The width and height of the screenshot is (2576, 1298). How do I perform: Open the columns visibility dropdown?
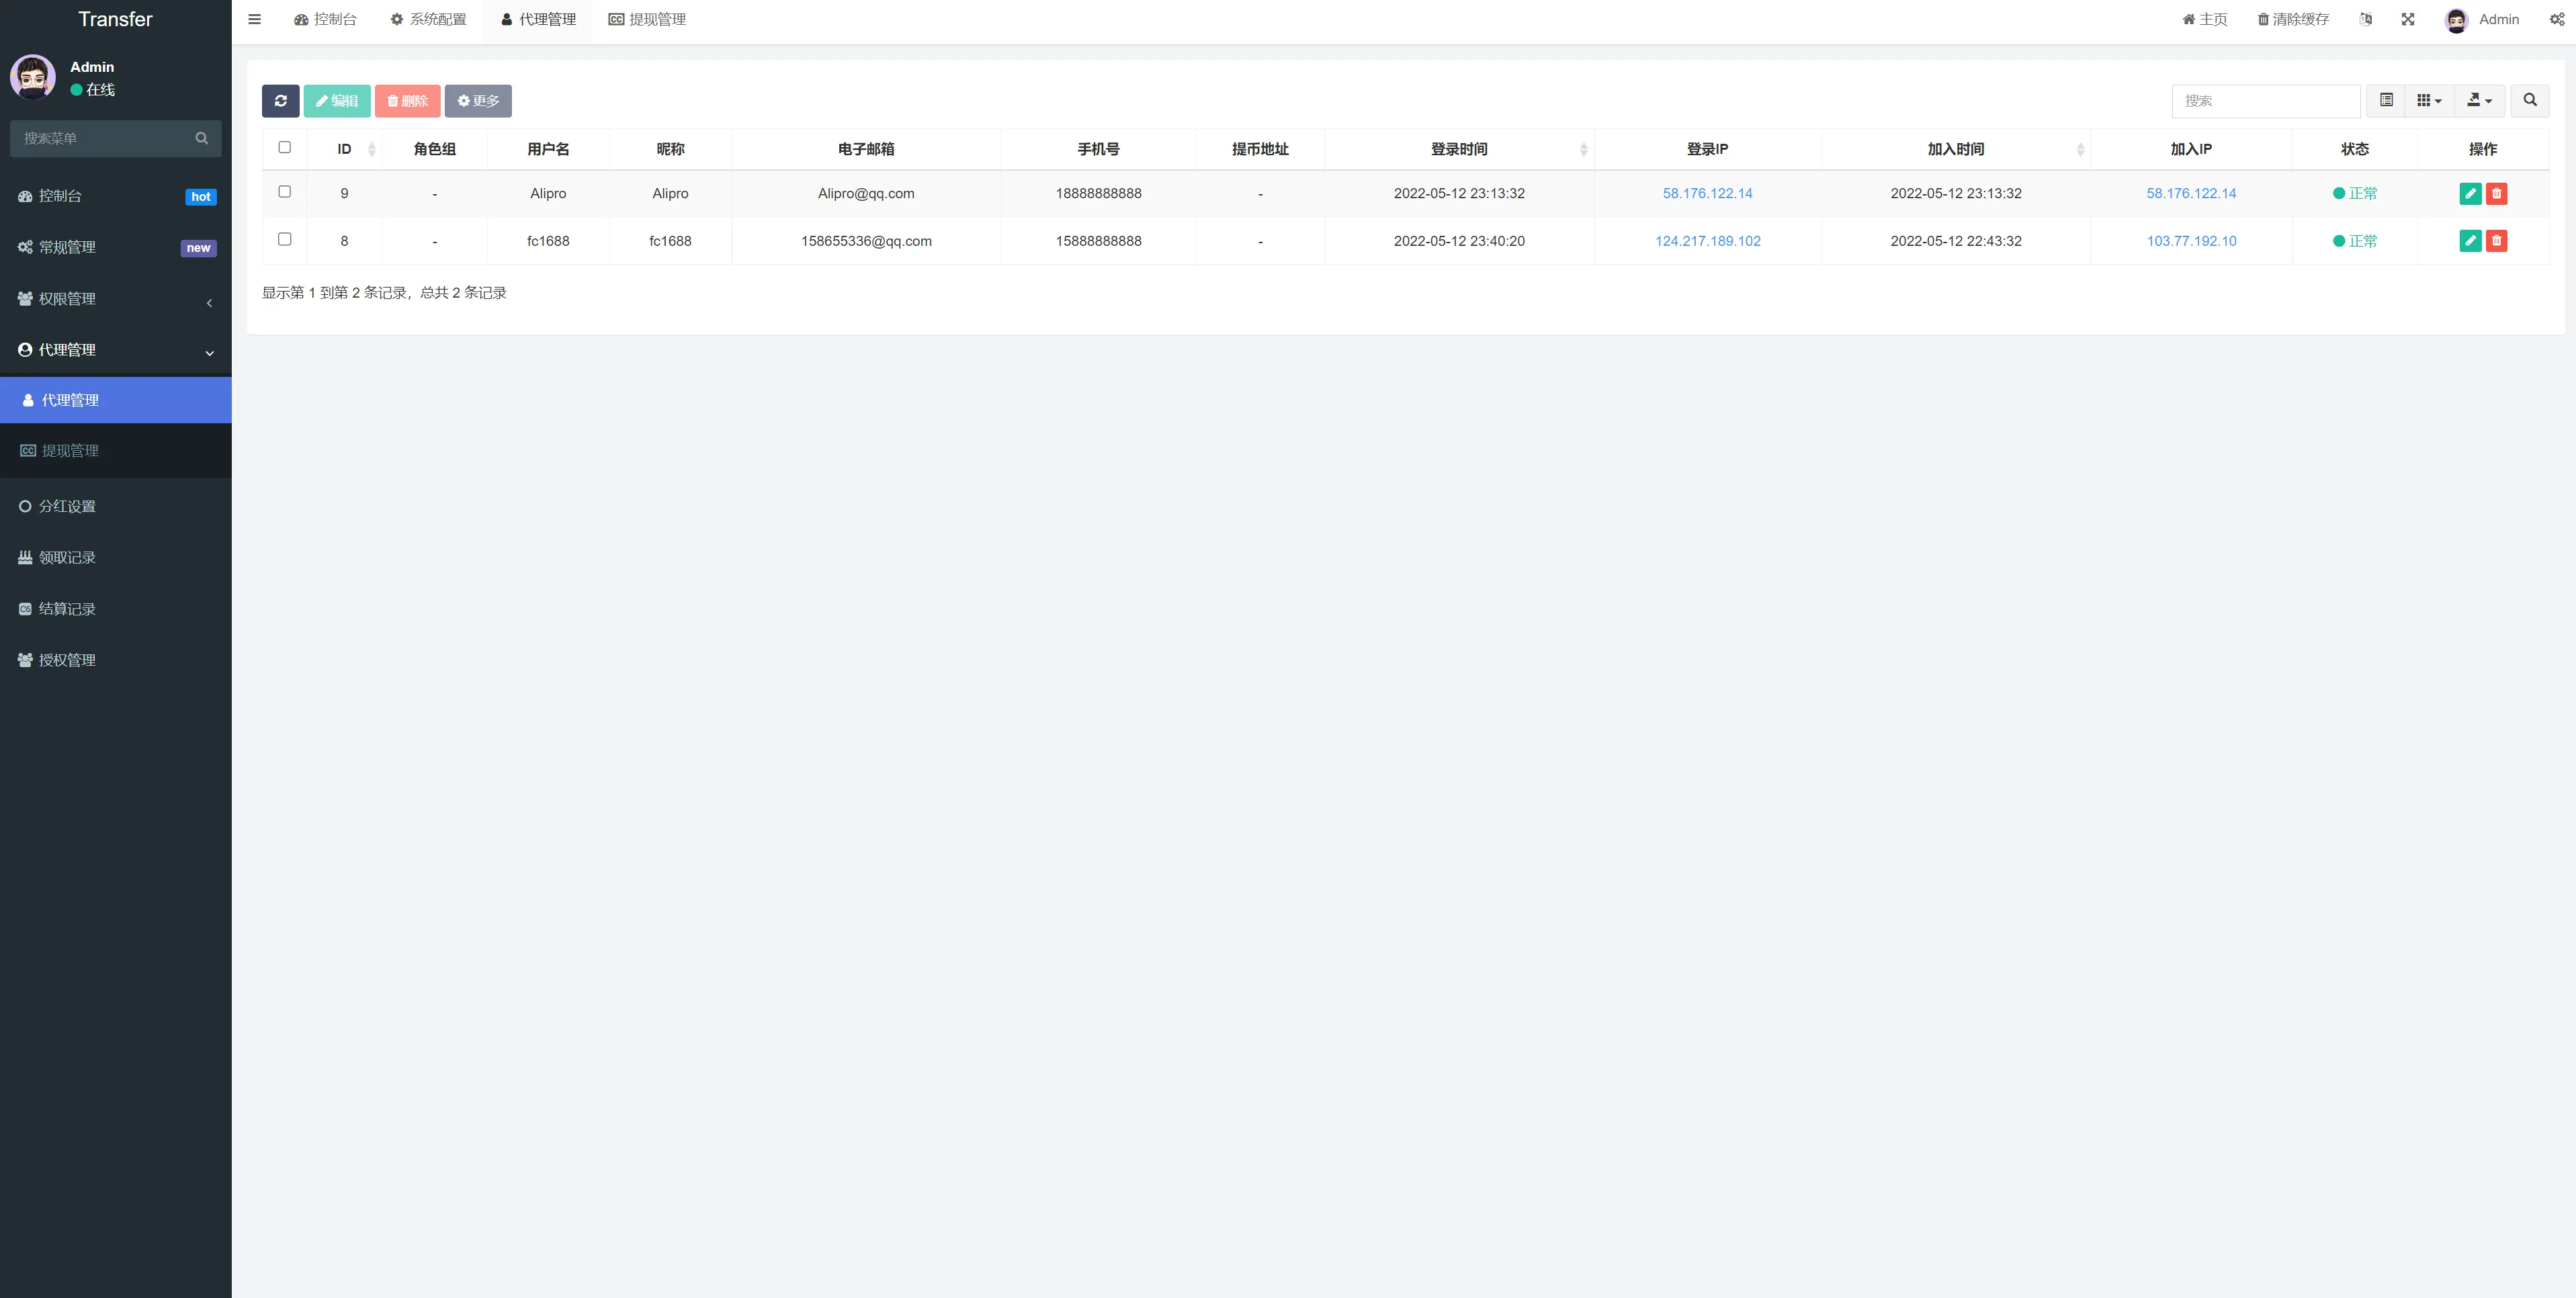pos(2428,100)
